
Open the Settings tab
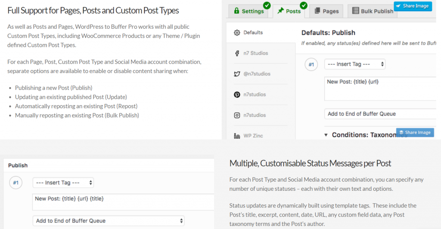249,11
